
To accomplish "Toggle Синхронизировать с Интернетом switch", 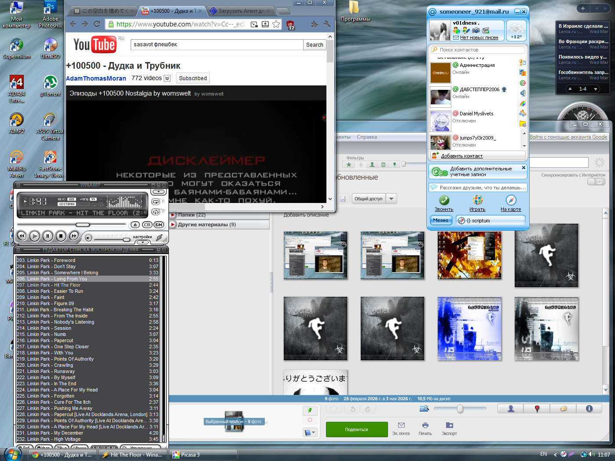I will click(x=597, y=182).
